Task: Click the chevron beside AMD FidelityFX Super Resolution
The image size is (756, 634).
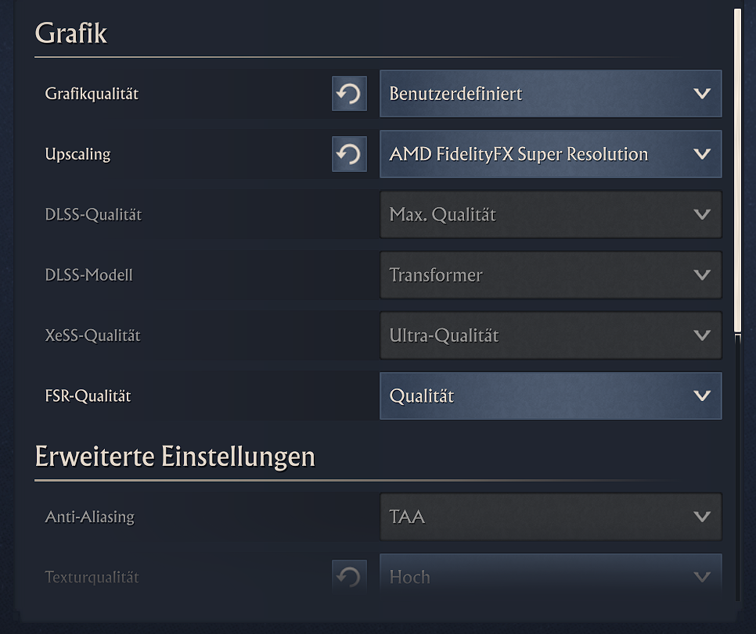Action: 702,154
